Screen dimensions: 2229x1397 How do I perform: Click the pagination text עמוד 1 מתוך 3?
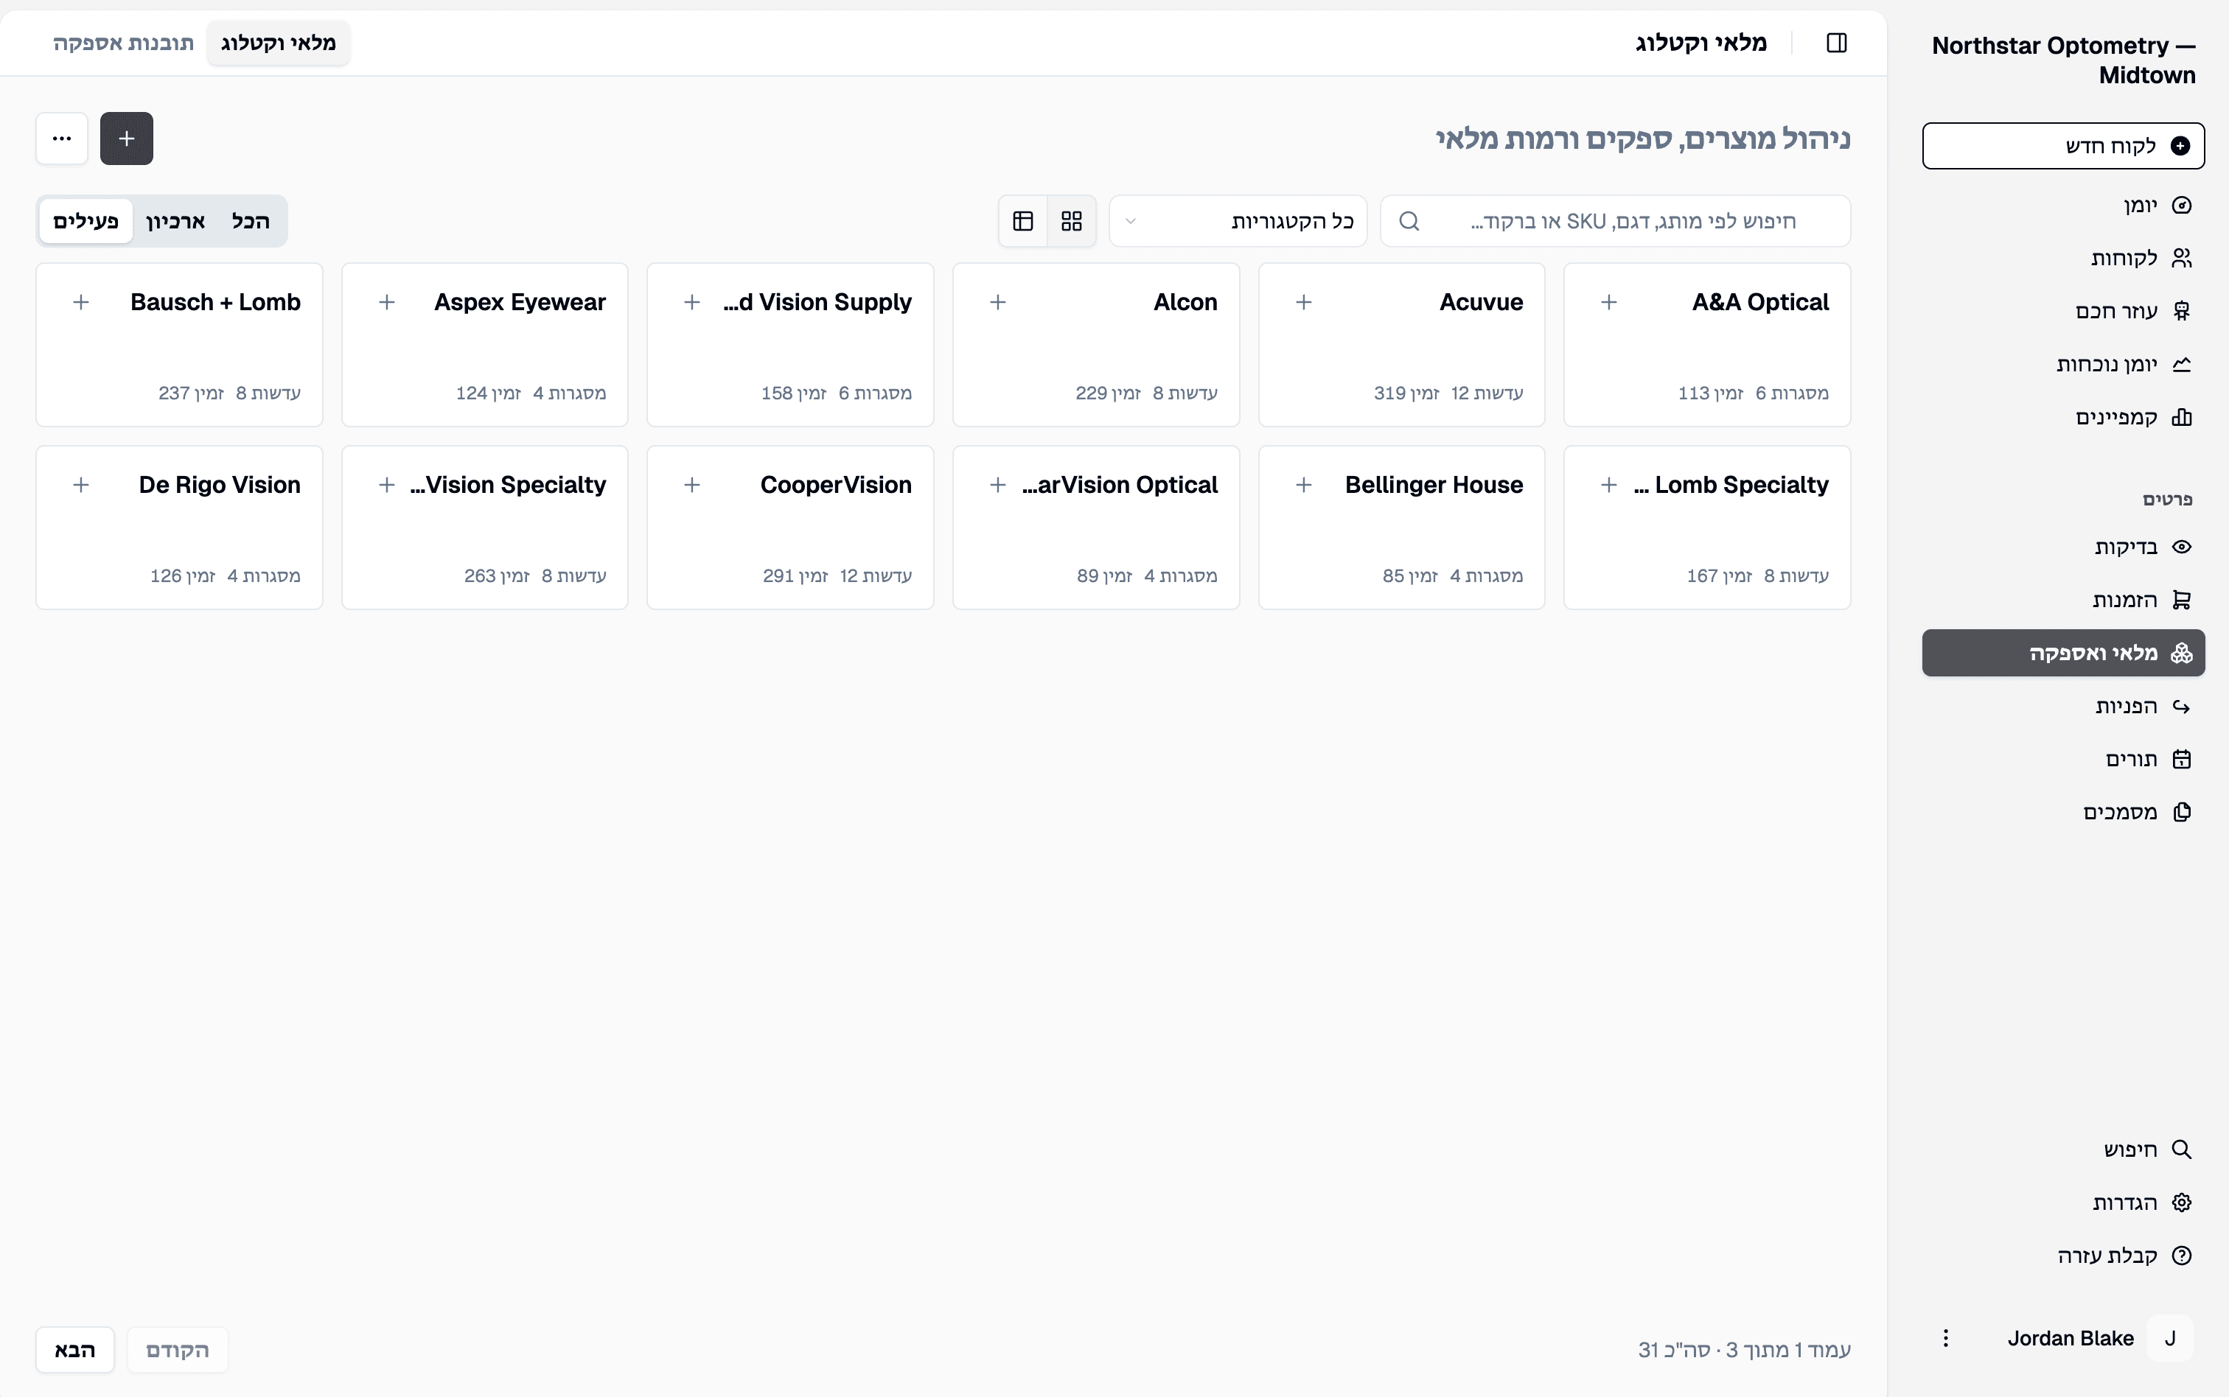(x=1788, y=1350)
